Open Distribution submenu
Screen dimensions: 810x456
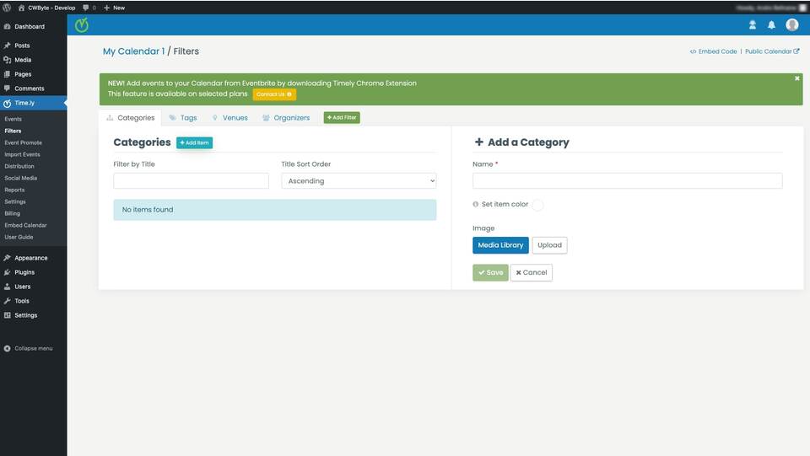pyautogui.click(x=19, y=167)
